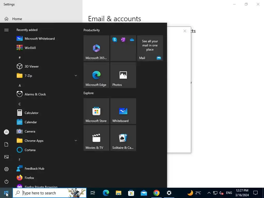Image resolution: width=264 pixels, height=198 pixels.
Task: Switch to Settings on taskbar
Action: tap(169, 193)
